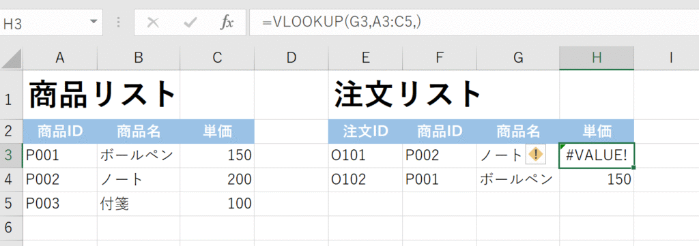Select column F header
Image resolution: width=699 pixels, height=246 pixels.
pos(439,59)
